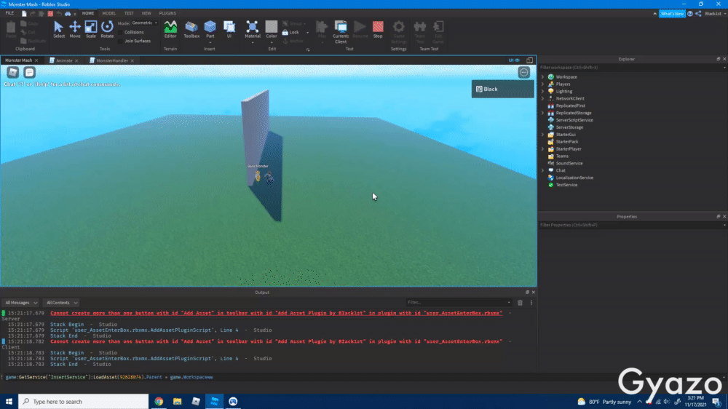Click the Current: Client view switch
728x409 pixels.
pos(340,31)
